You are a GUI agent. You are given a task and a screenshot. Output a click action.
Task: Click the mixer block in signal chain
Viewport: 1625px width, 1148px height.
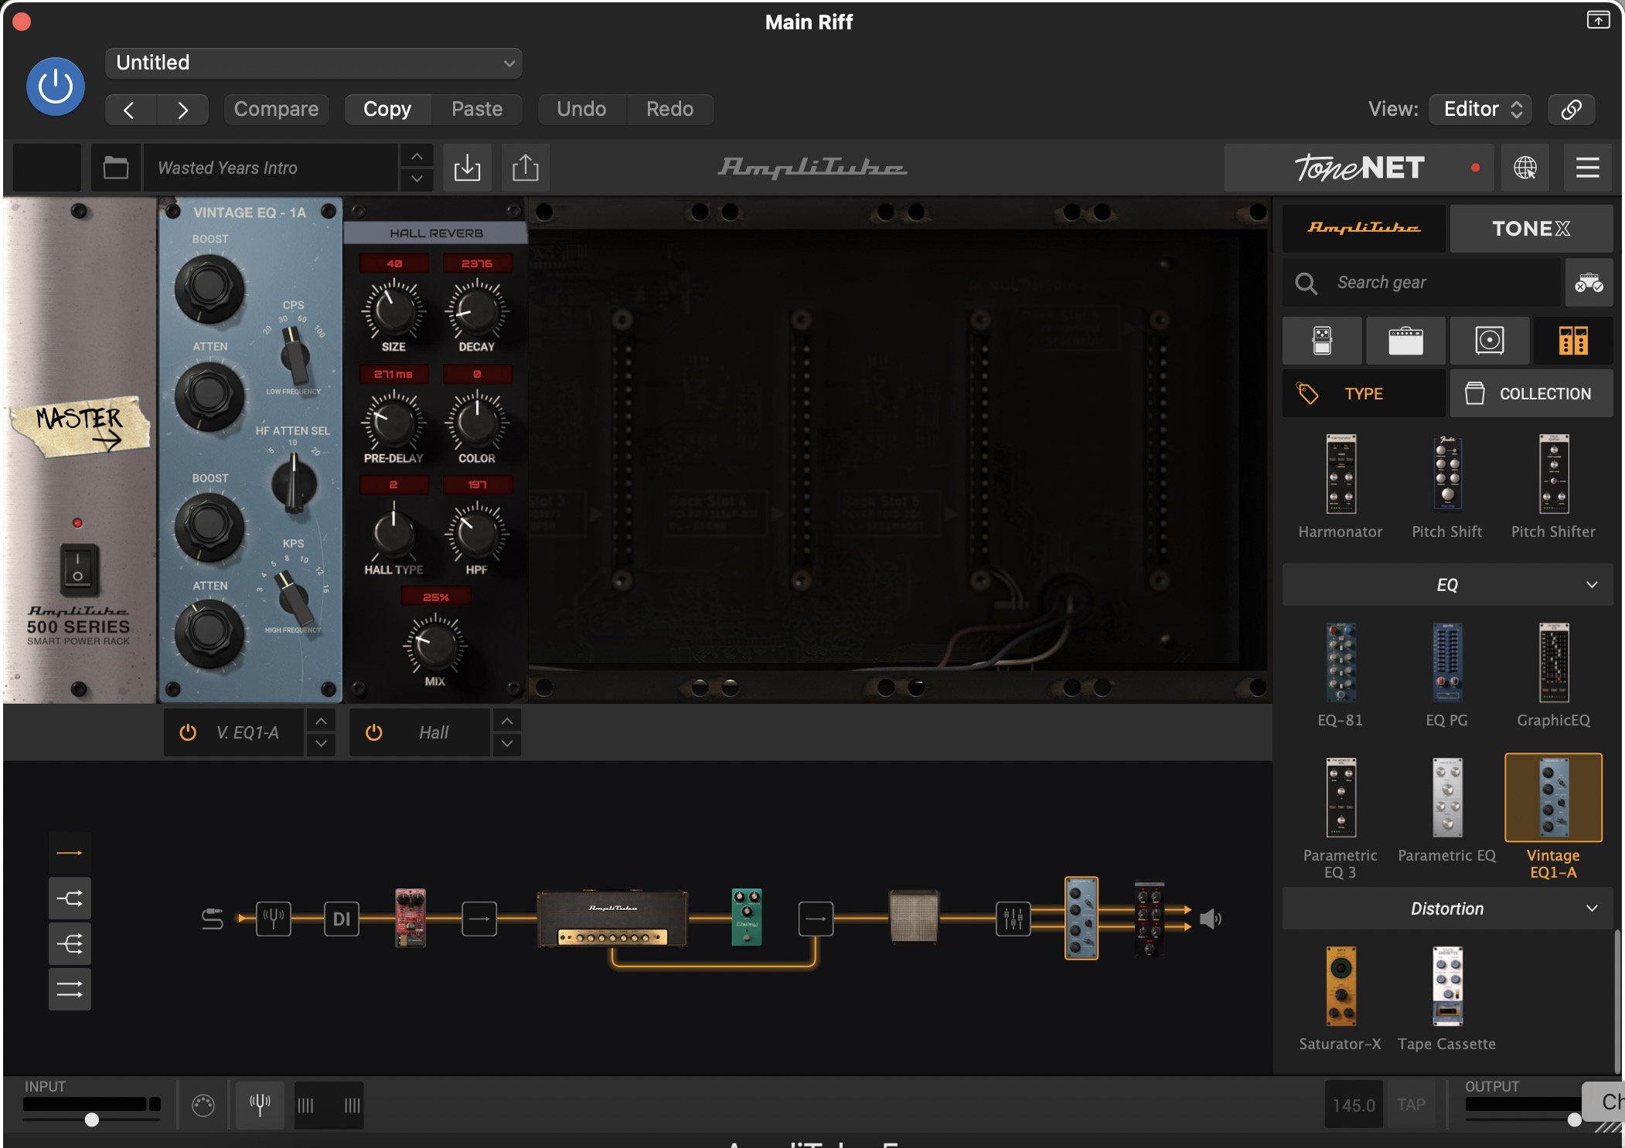pos(1013,919)
